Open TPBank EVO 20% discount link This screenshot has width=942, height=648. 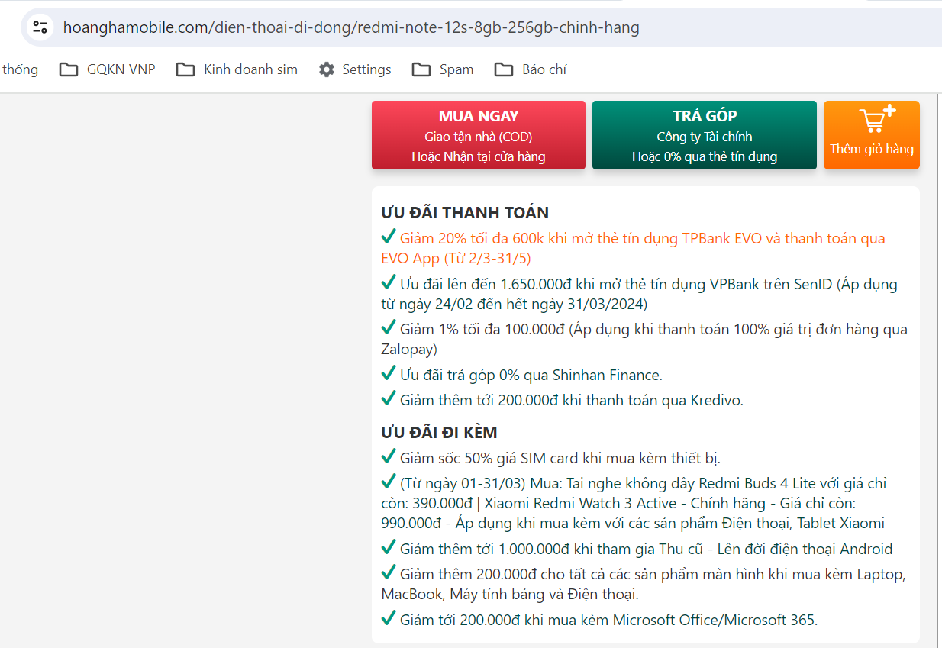[x=641, y=239]
